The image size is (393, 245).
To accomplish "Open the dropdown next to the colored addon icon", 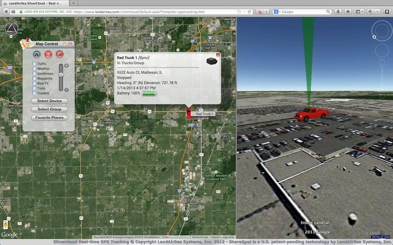I will click(x=378, y=12).
